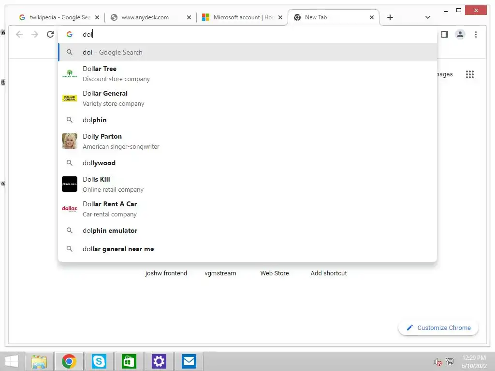The width and height of the screenshot is (495, 371).
Task: Click the network tray icon
Action: coord(450,362)
